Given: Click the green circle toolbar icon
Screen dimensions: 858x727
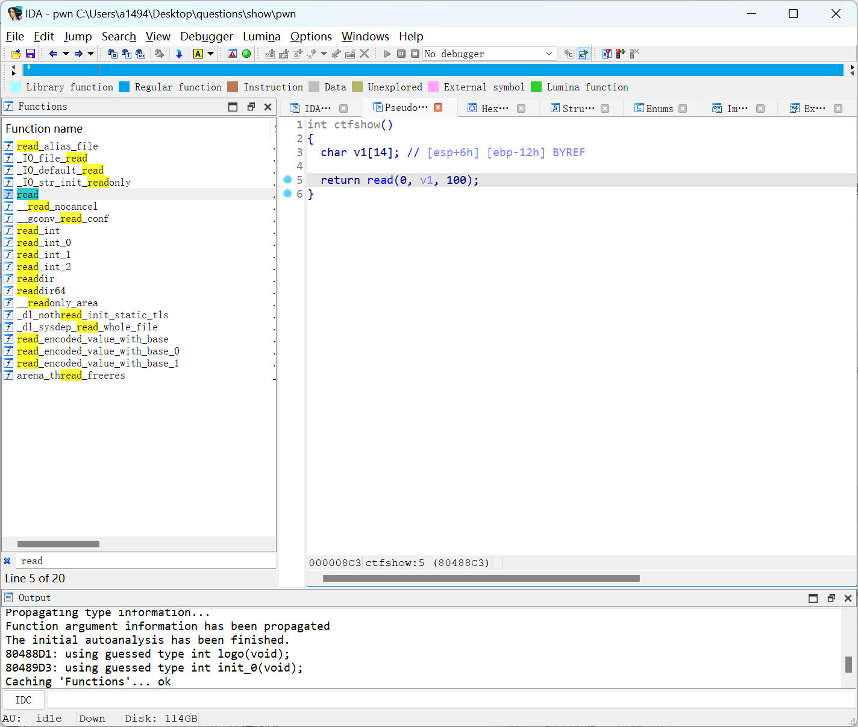Looking at the screenshot, I should [x=246, y=54].
